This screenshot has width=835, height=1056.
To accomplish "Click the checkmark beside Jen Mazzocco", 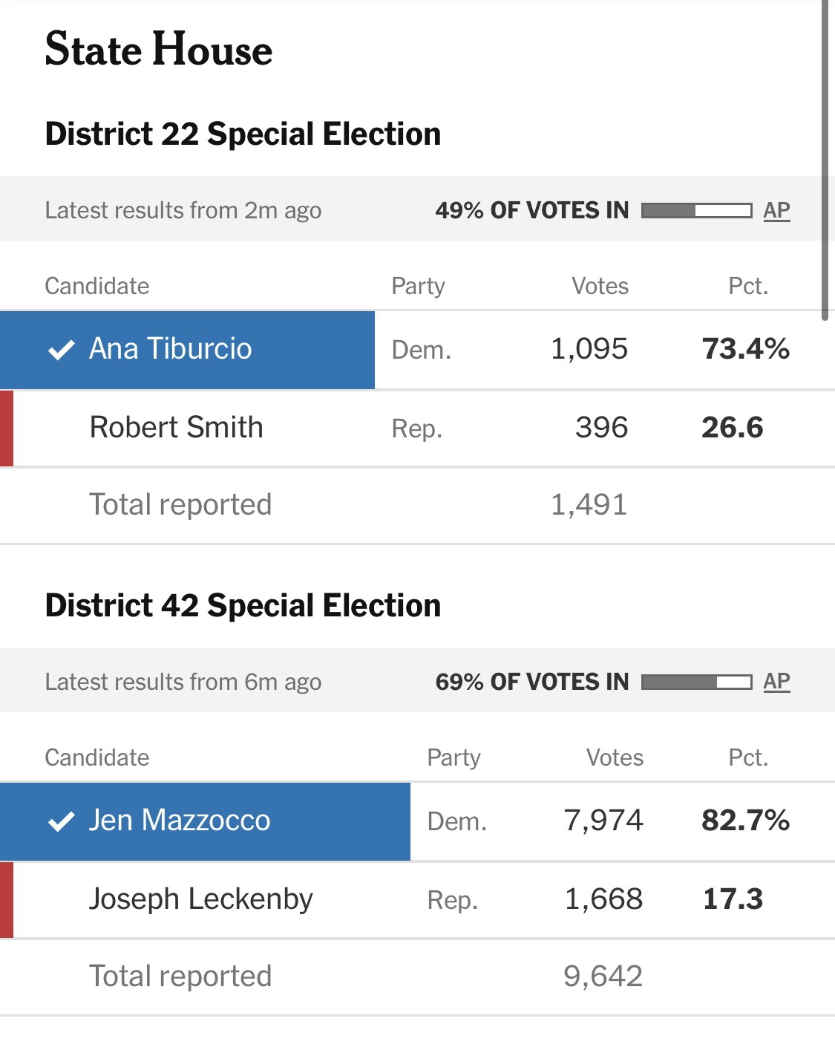I will (61, 821).
